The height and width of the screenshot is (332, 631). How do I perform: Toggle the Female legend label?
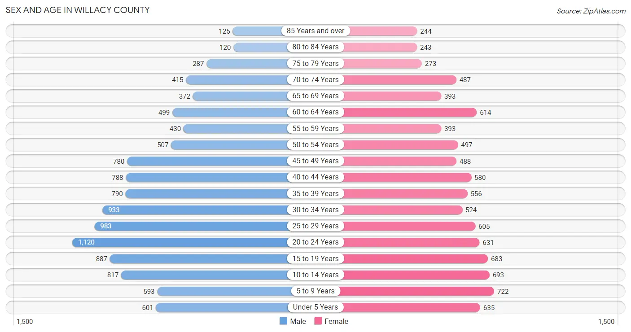[337, 321]
